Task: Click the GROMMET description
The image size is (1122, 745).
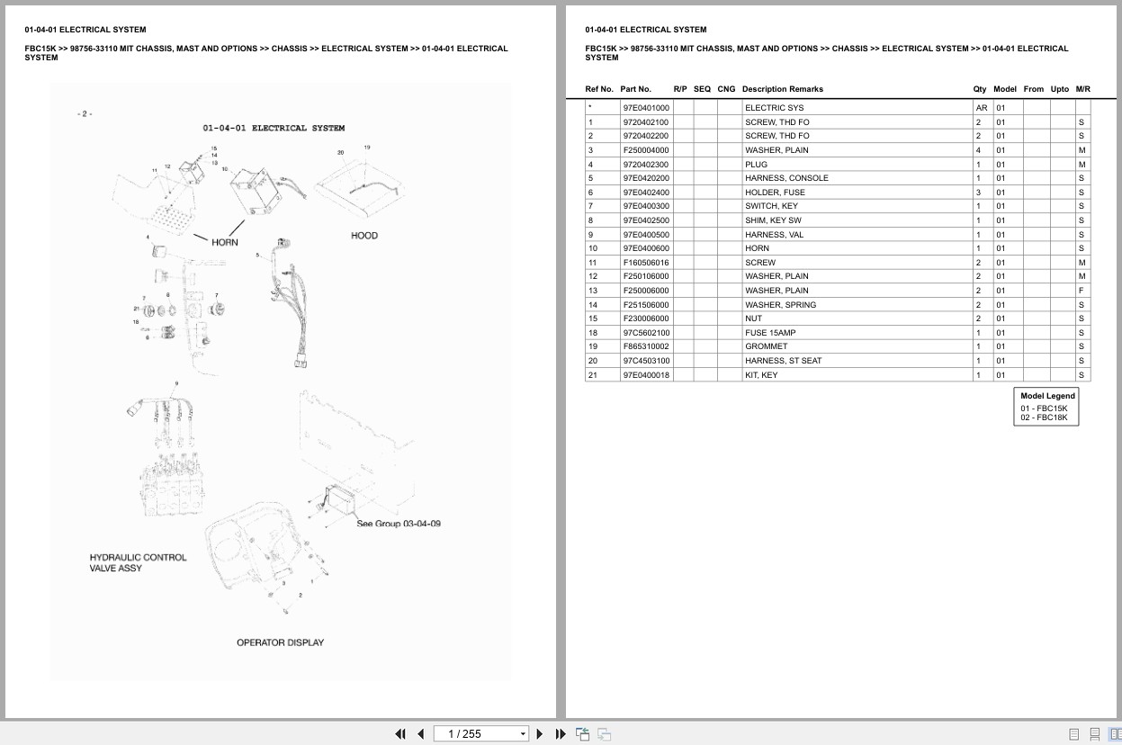Action: point(766,346)
